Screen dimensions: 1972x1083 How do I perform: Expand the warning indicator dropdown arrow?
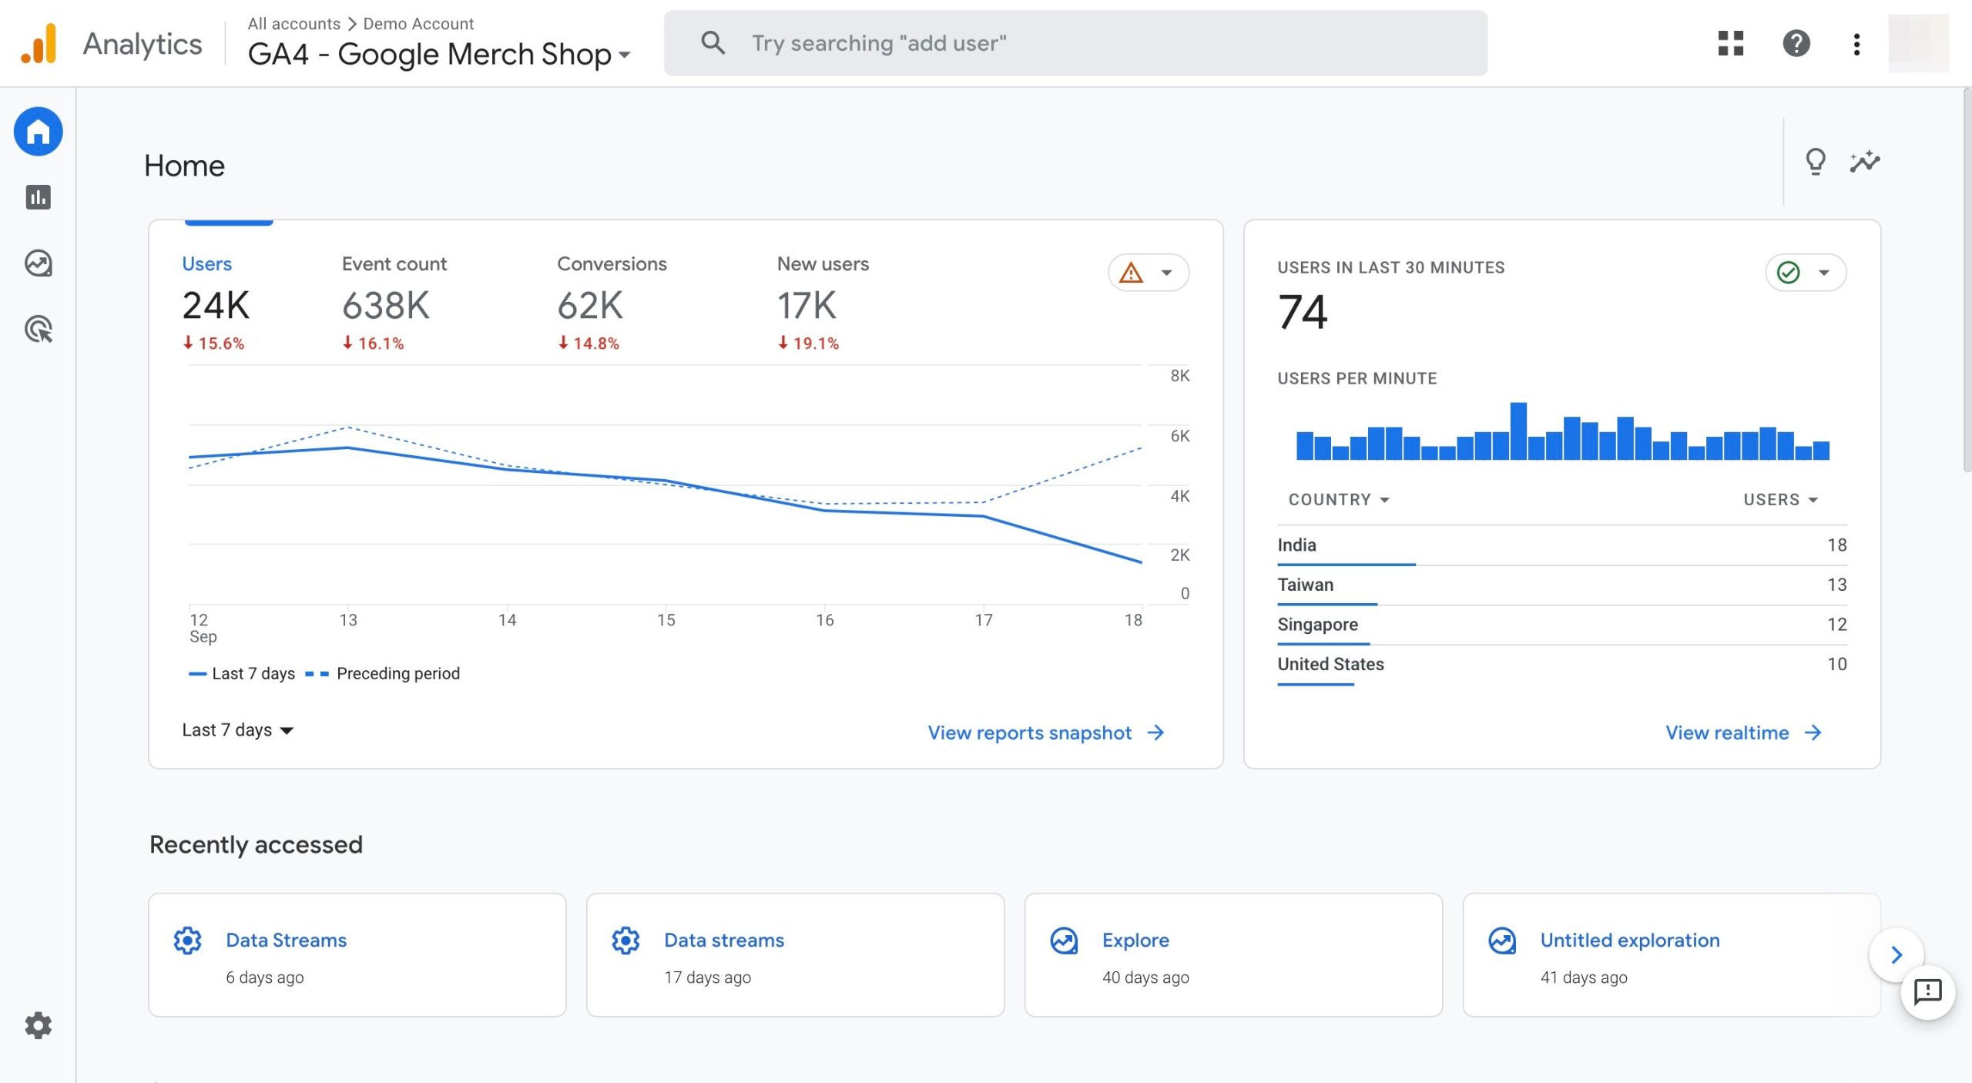(1167, 273)
